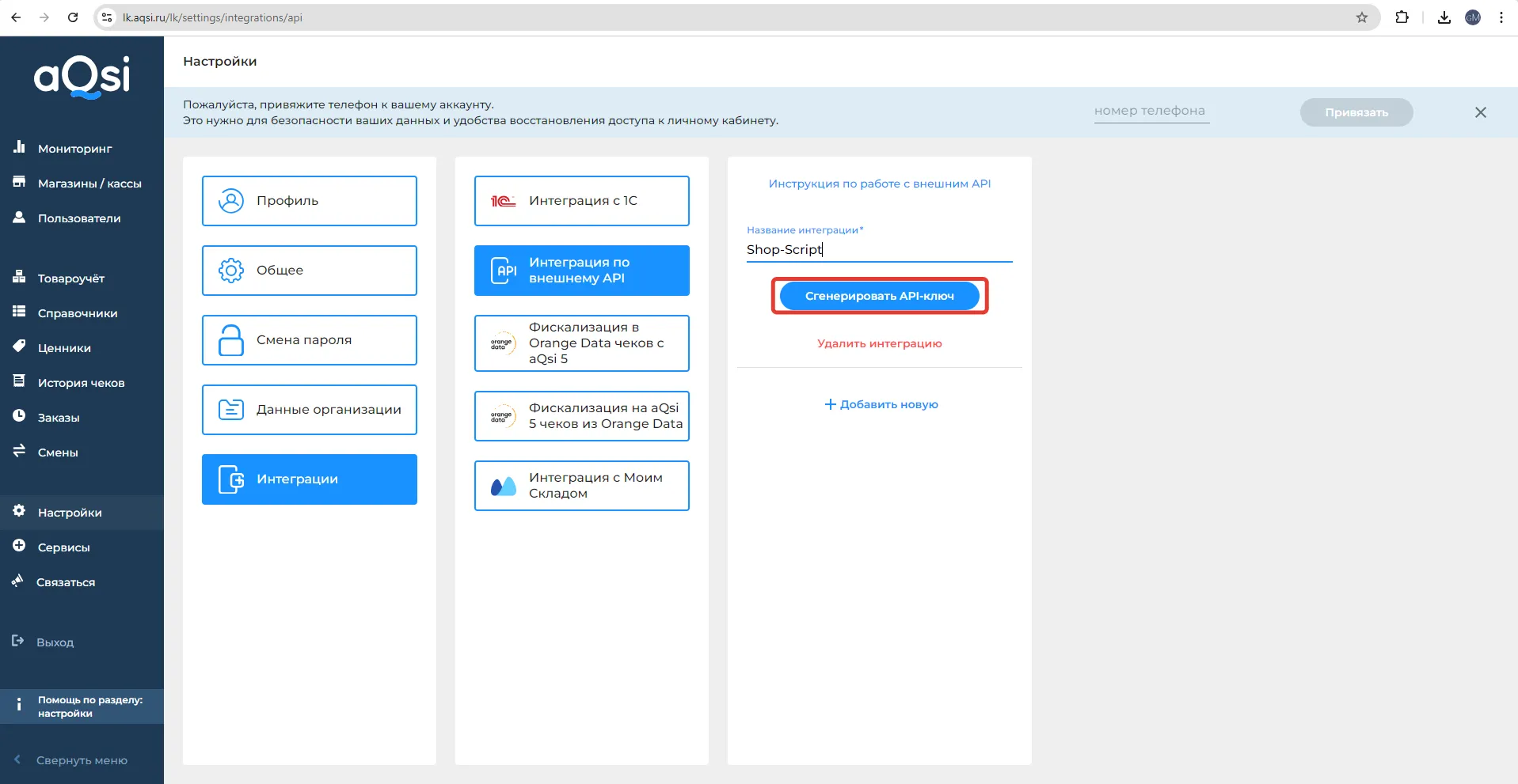
Task: Select the Общее gear icon
Action: 230,271
